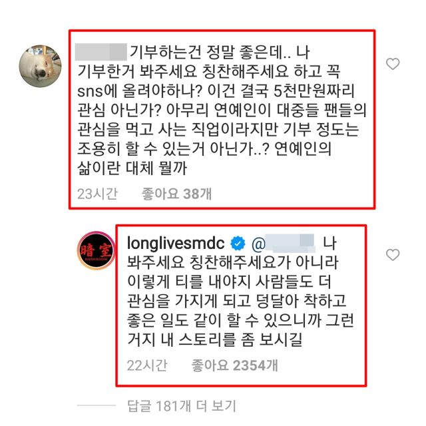Select the reply line "이렇게 티를 내야지 사람들도 더"
The width and height of the screenshot is (426, 426).
(229, 282)
